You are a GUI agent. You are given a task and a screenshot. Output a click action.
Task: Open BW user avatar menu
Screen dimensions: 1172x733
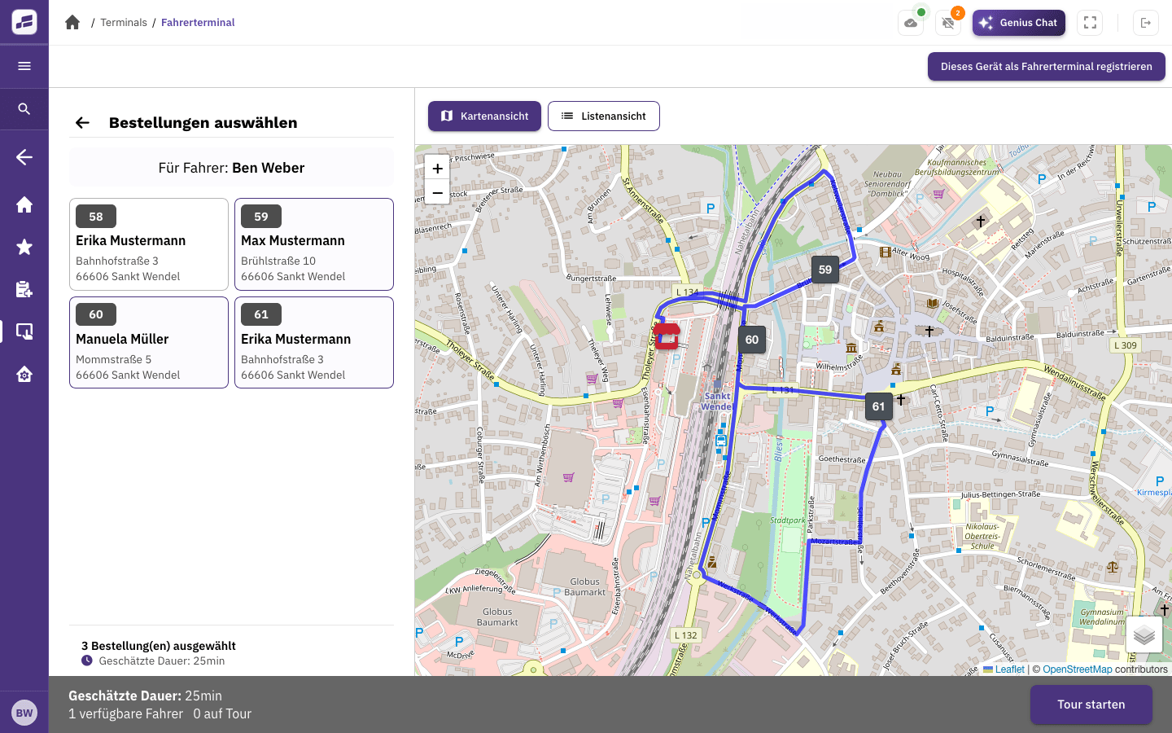coord(24,713)
